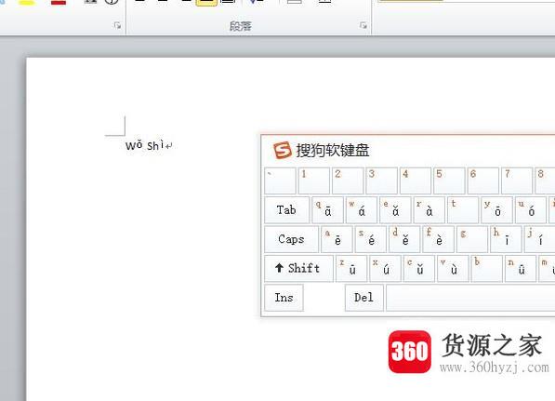Click the 7 key on the soft keyboard
555x401 pixels.
point(517,180)
